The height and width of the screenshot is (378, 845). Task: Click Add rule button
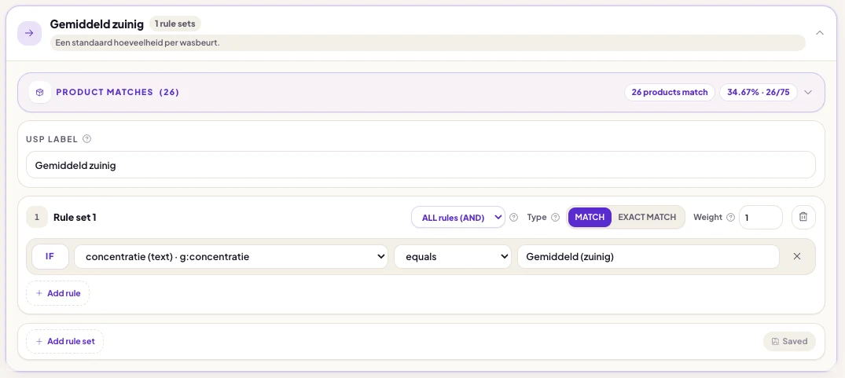pyautogui.click(x=57, y=293)
